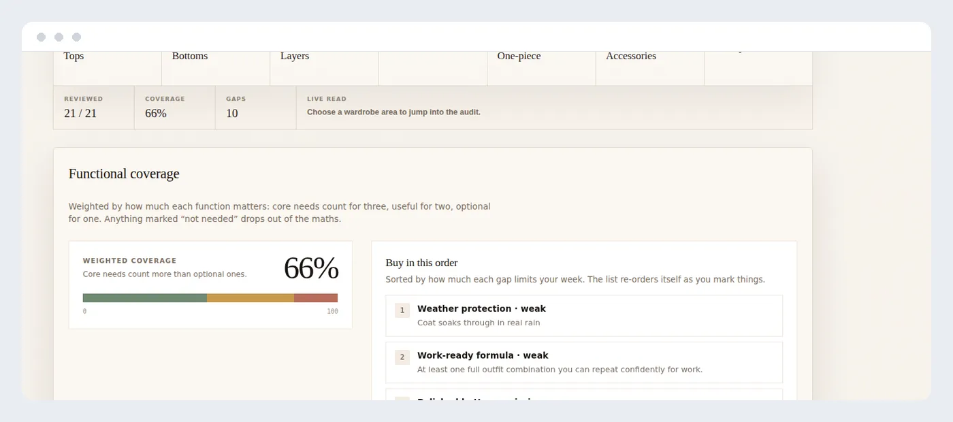Go to the Accessories wardrobe area
953x422 pixels.
click(649, 68)
